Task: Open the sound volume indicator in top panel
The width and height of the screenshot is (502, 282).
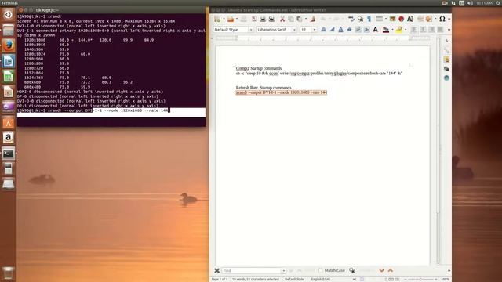Action: click(x=470, y=3)
